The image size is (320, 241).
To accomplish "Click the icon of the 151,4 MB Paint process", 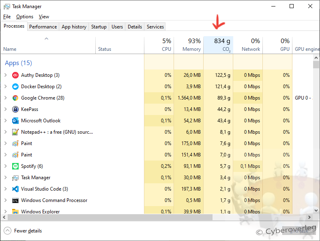I will click(x=15, y=155).
